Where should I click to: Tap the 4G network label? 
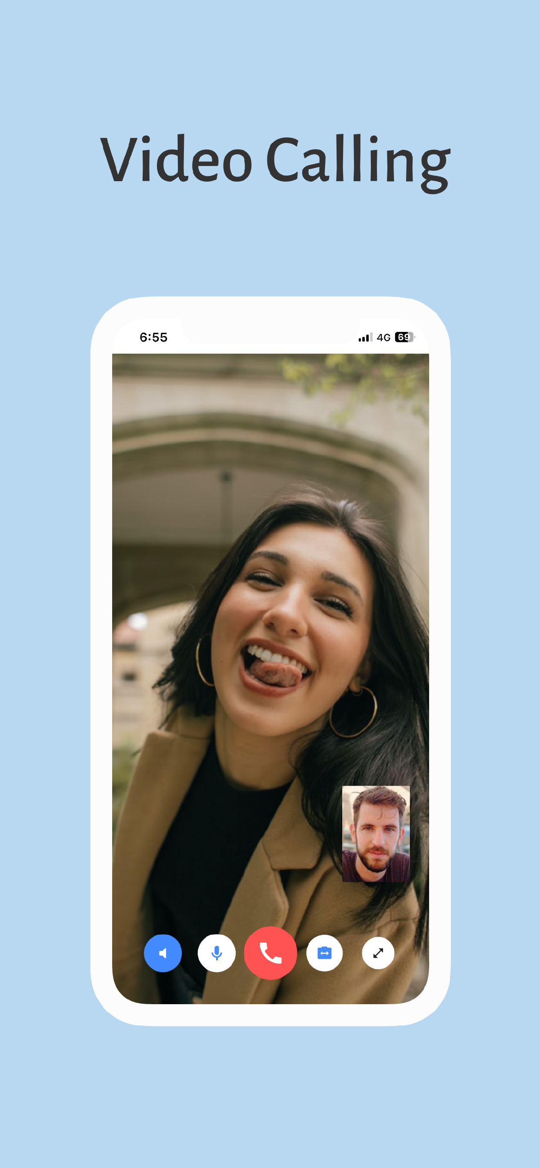pyautogui.click(x=383, y=337)
